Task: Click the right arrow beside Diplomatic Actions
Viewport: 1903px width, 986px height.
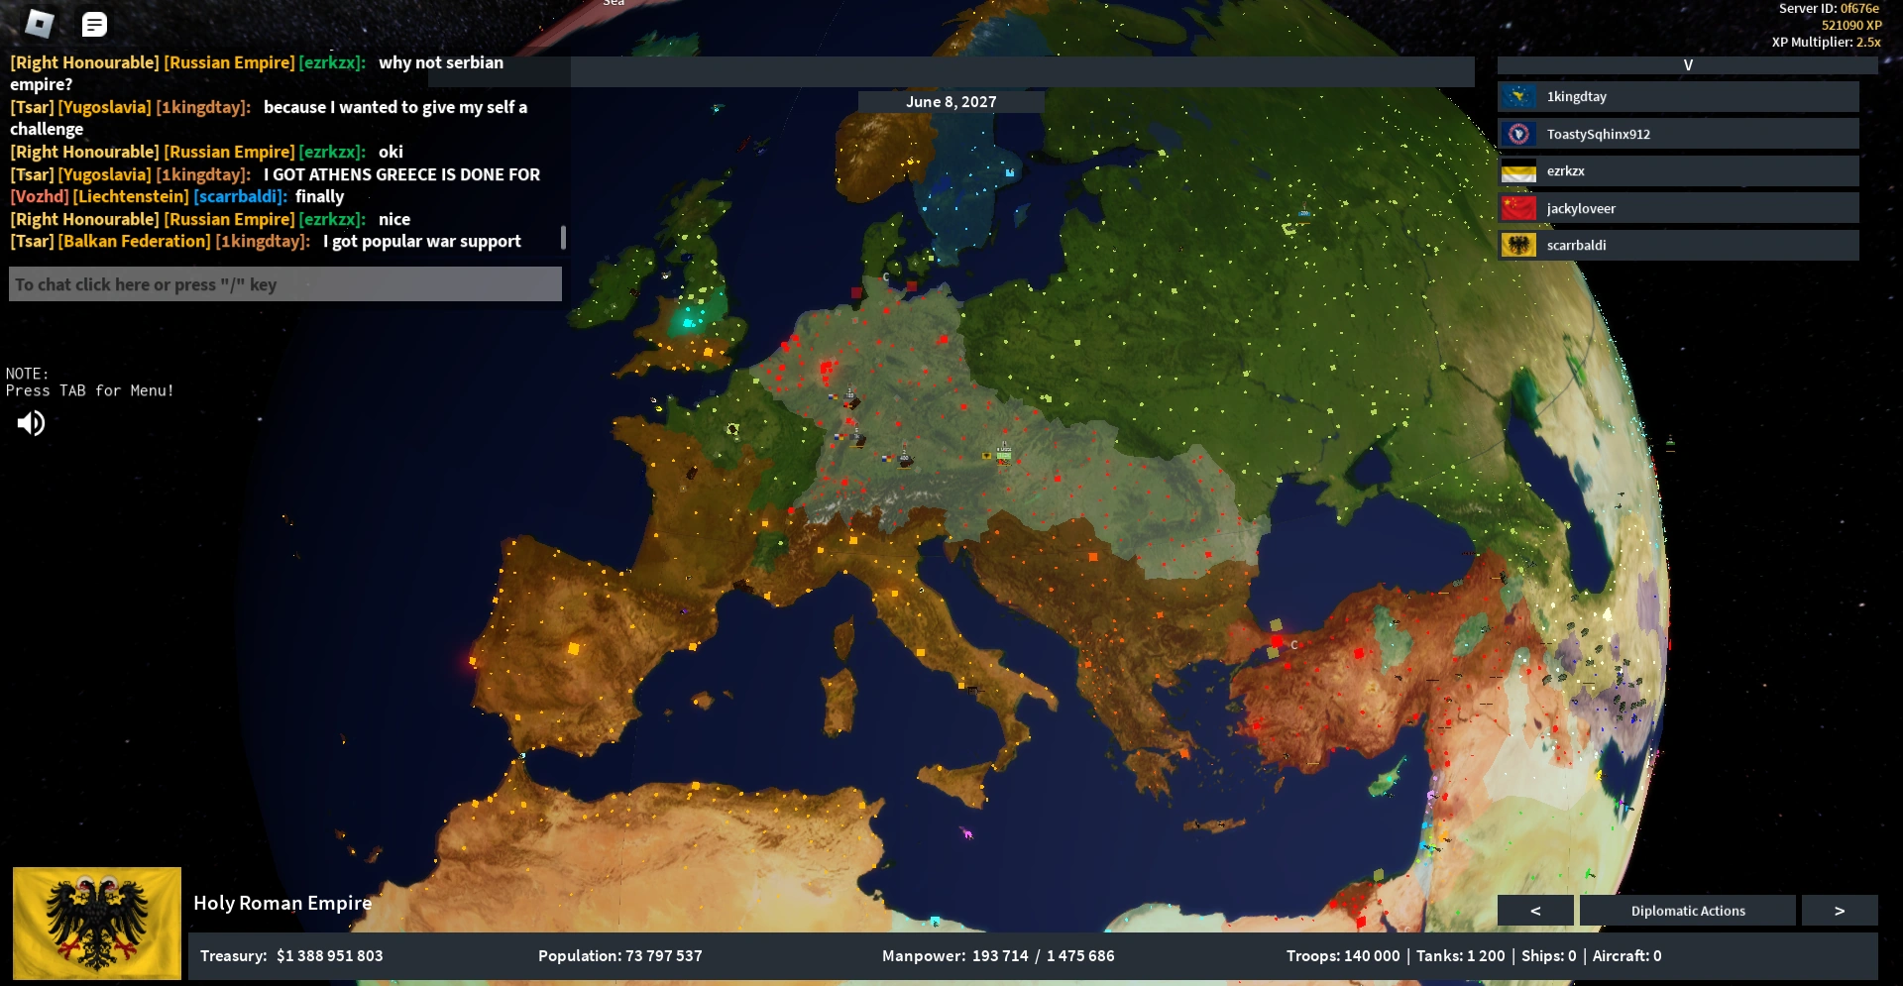Action: (x=1842, y=910)
